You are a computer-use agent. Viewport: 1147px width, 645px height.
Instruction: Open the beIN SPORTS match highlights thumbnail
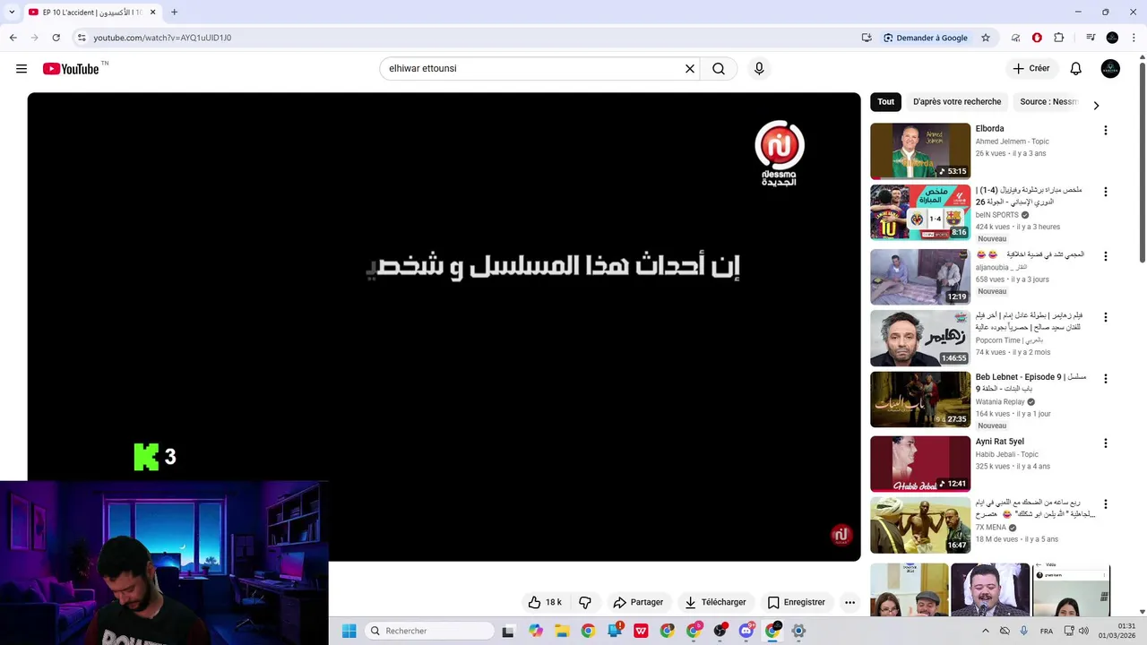click(920, 212)
